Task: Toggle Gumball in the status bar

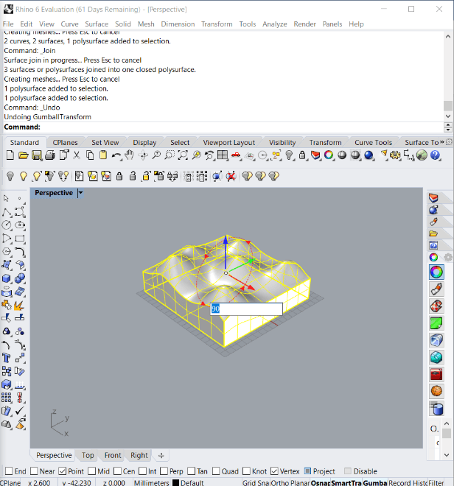Action: [x=374, y=482]
